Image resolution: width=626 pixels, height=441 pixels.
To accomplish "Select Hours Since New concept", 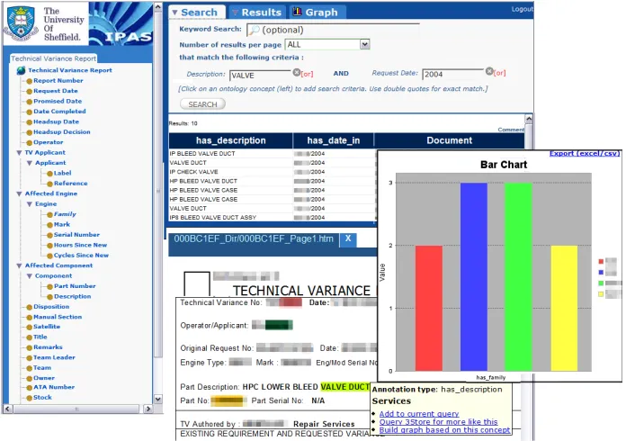I will [x=80, y=246].
